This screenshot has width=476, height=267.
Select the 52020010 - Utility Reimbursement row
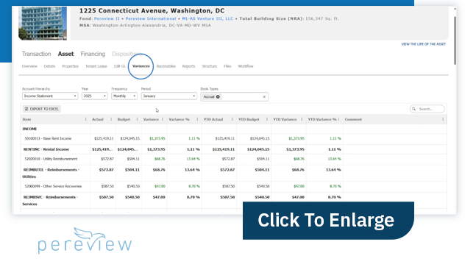tap(233, 159)
